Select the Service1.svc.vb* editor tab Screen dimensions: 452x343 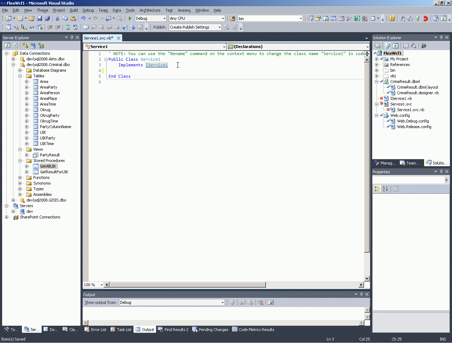(x=99, y=38)
